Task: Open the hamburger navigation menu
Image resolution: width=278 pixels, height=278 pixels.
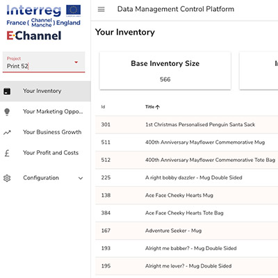Action: click(101, 9)
